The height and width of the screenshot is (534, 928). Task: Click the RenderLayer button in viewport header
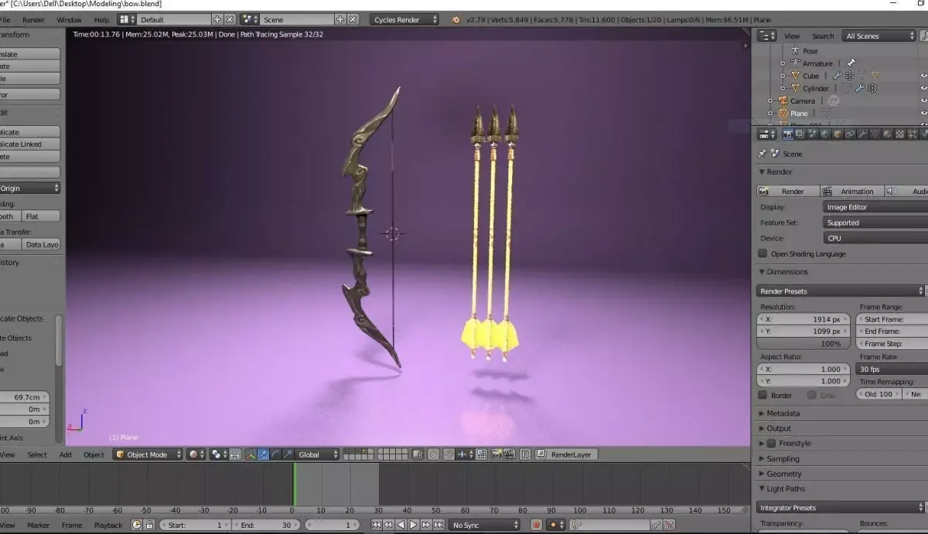(x=565, y=454)
